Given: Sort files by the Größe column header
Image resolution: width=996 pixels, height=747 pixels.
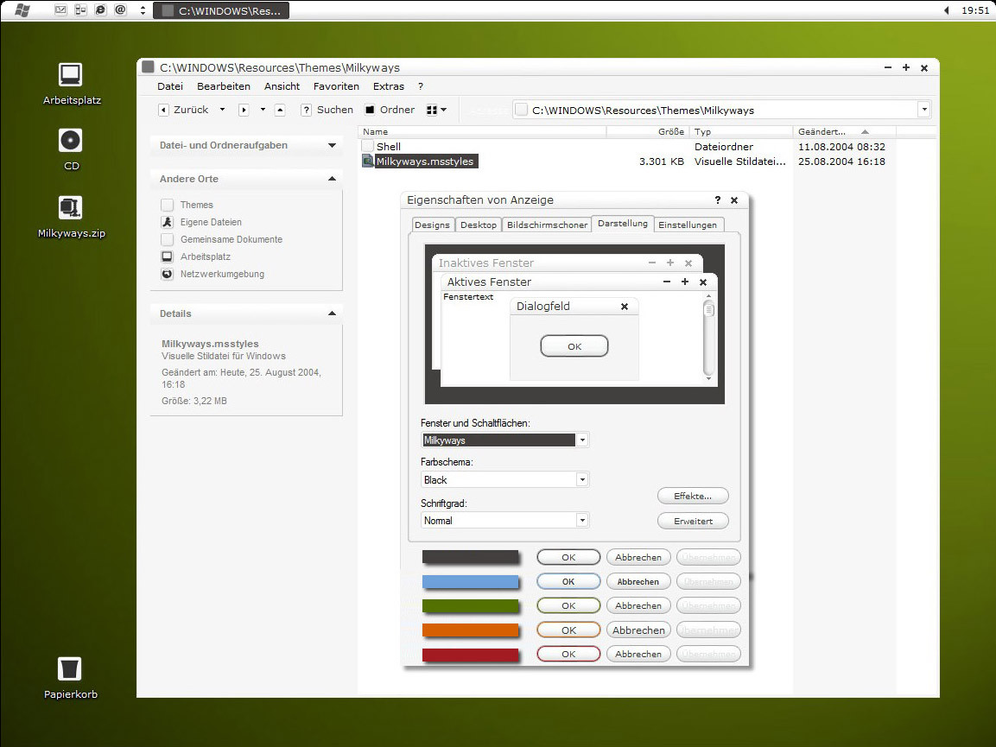Looking at the screenshot, I should (647, 132).
